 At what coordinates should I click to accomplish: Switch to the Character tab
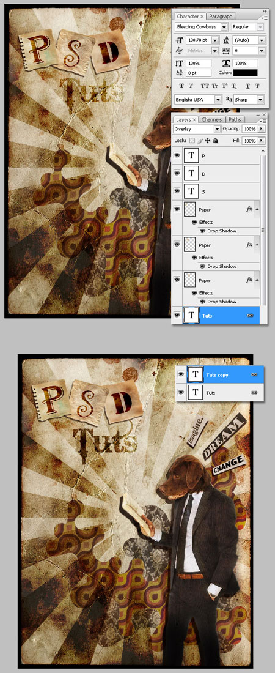[188, 17]
